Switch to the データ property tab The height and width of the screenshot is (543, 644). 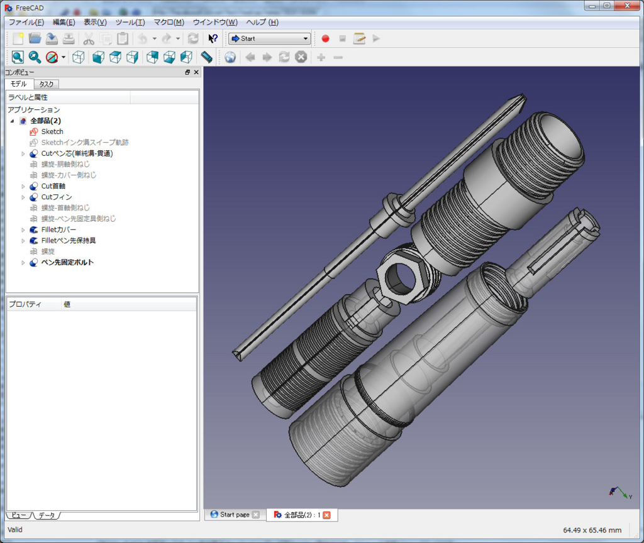[x=47, y=515]
